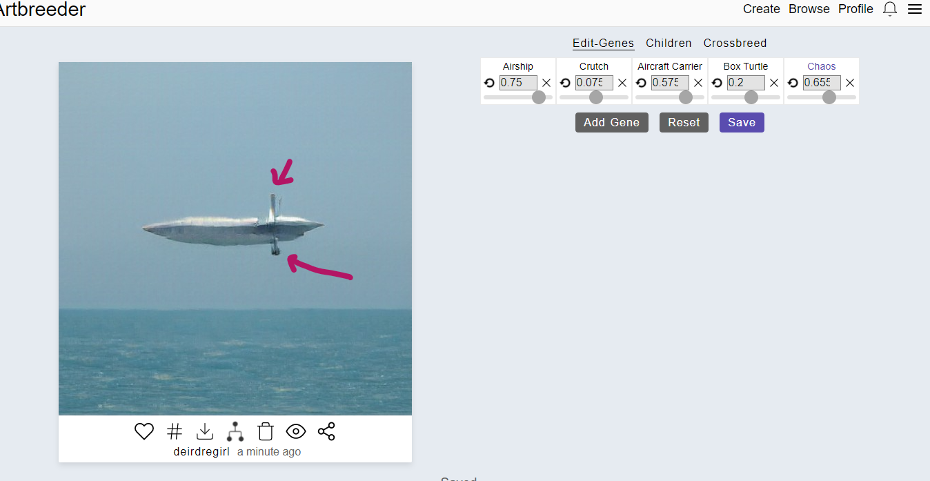
Task: Switch to the Children tab
Action: point(669,43)
